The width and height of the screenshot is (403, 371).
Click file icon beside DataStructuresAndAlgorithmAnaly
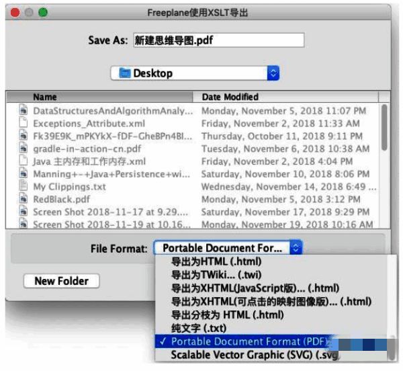(24, 110)
